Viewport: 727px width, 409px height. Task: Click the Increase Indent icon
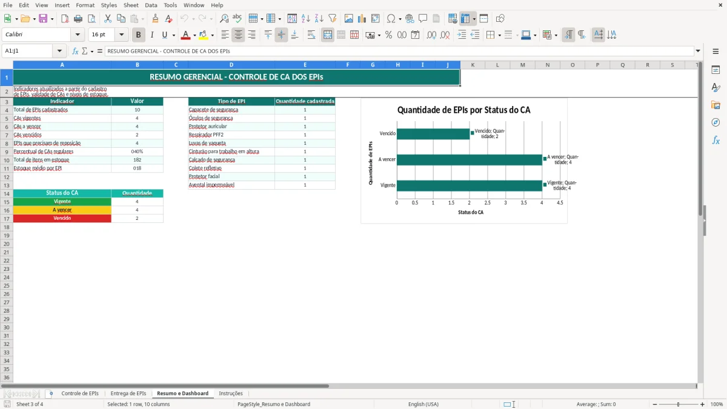[x=462, y=35]
